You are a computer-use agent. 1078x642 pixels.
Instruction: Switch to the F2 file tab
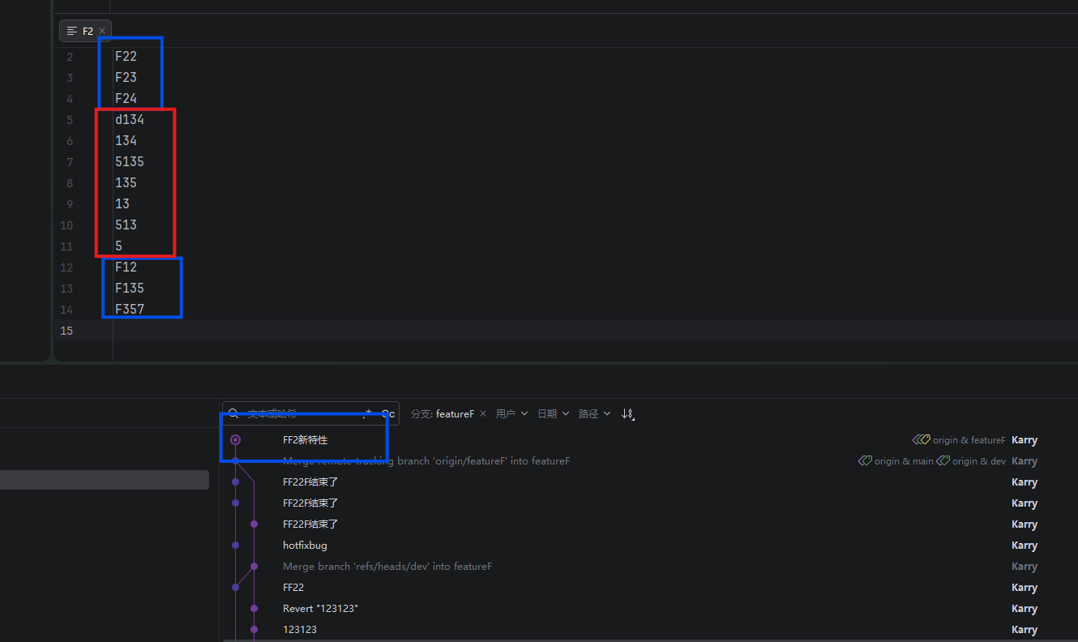pyautogui.click(x=85, y=31)
